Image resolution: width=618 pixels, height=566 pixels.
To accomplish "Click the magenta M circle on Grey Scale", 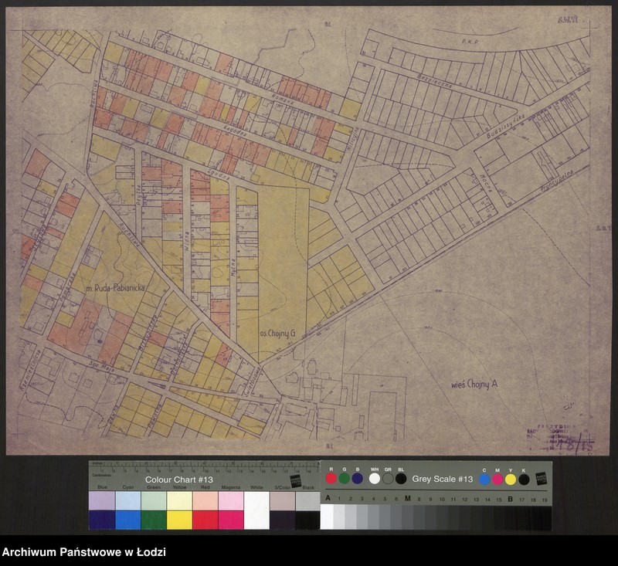I will click(x=497, y=480).
